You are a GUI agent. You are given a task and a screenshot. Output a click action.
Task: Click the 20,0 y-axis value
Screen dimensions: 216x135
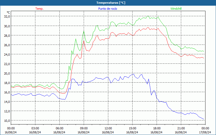point(7,73)
